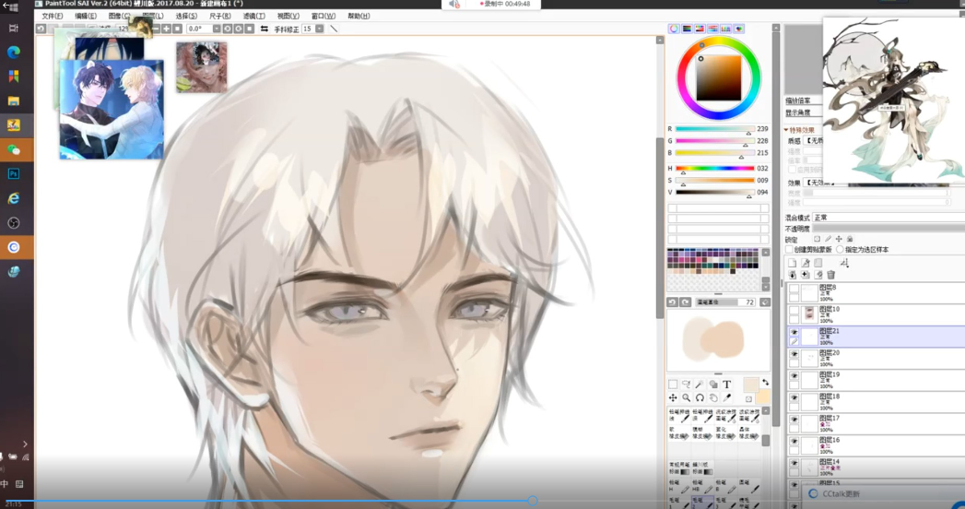This screenshot has width=965, height=509.
Task: Show layer 图层10 with its visibility box
Action: (794, 310)
